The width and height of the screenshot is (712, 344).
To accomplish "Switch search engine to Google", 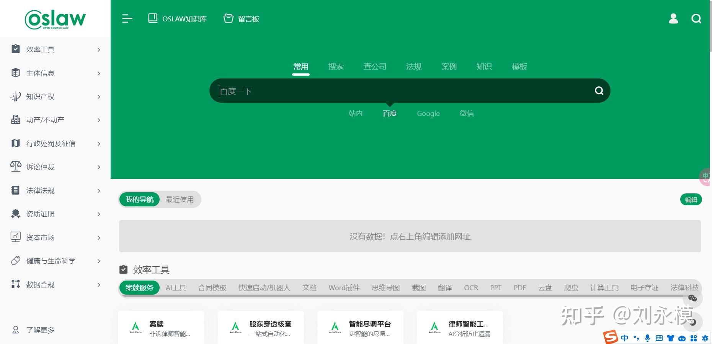I will pyautogui.click(x=428, y=113).
